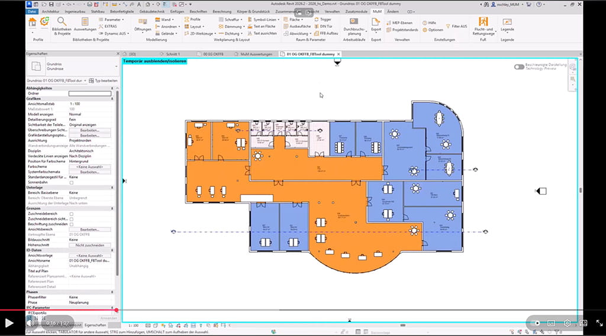
Task: Open DIN Tür tool
Action: [x=324, y=26]
